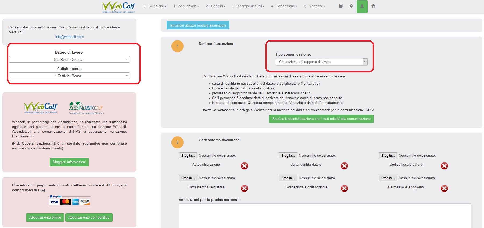
Task: Open the 1 - Assunzione menu
Action: [186, 6]
